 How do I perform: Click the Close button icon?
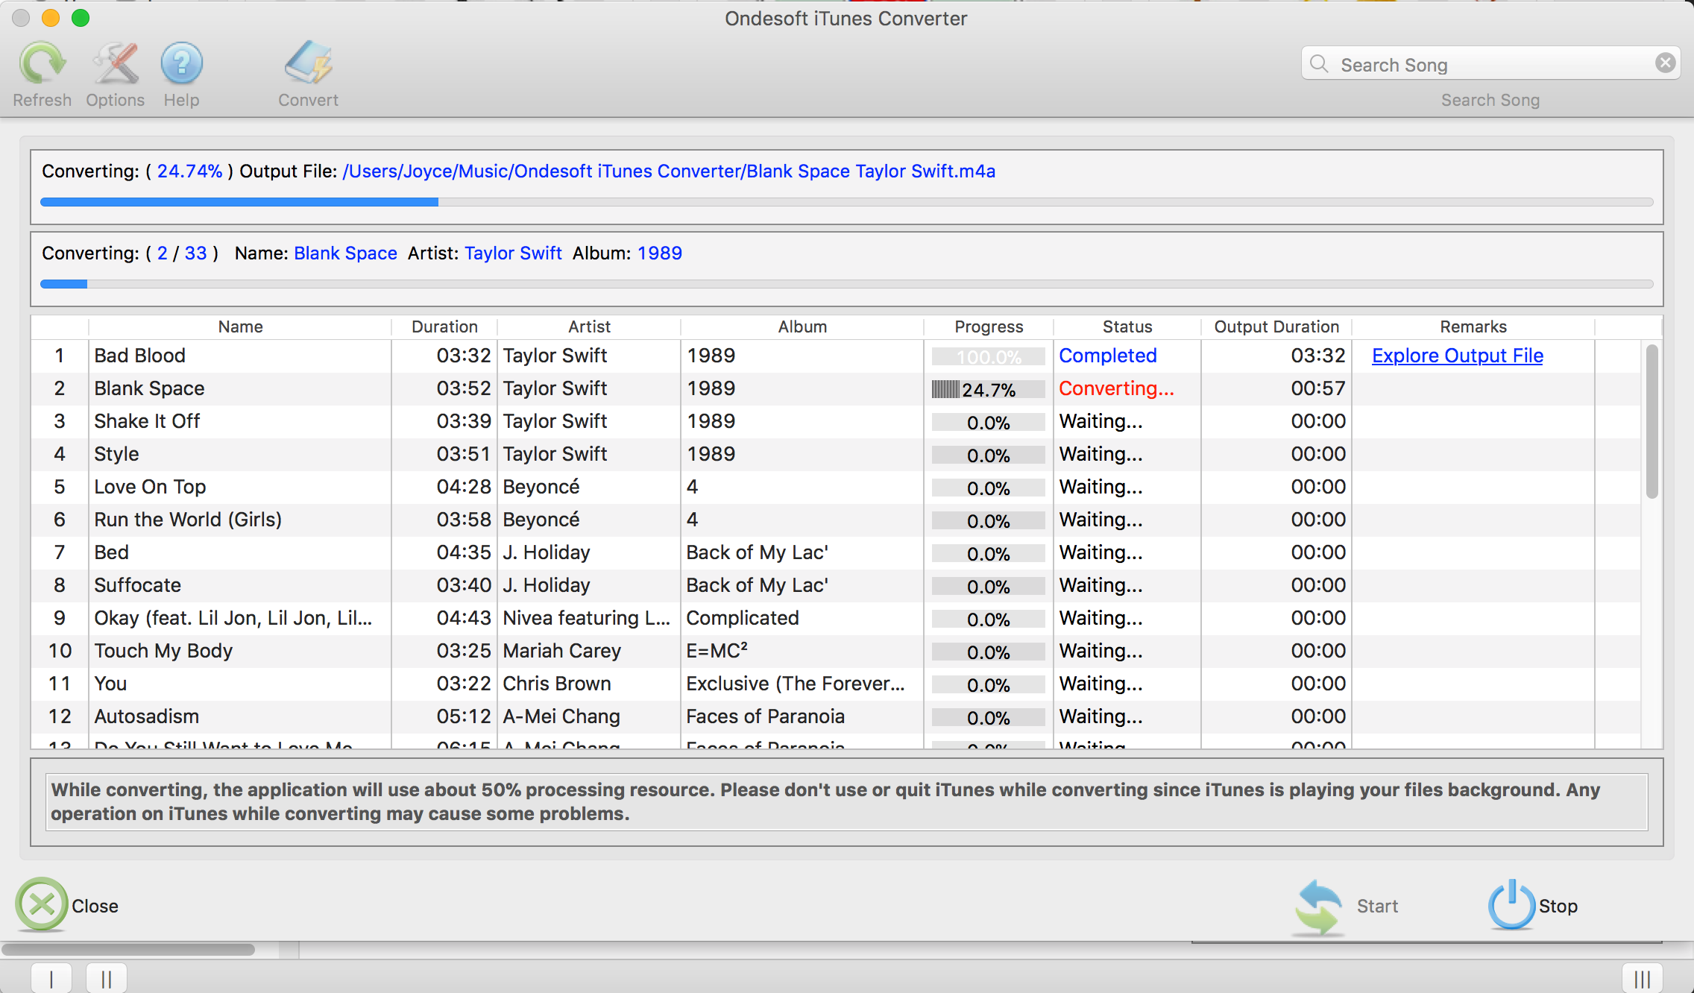point(40,904)
